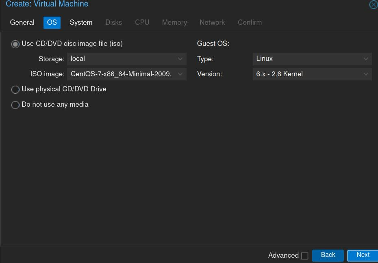This screenshot has width=378, height=263.
Task: Expand the Storage dropdown arrow
Action: [x=180, y=59]
